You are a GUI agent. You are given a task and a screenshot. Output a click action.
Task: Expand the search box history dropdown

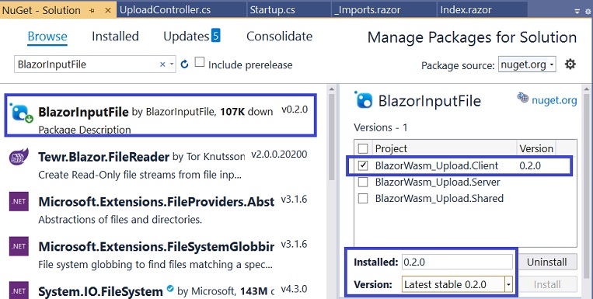(x=172, y=64)
